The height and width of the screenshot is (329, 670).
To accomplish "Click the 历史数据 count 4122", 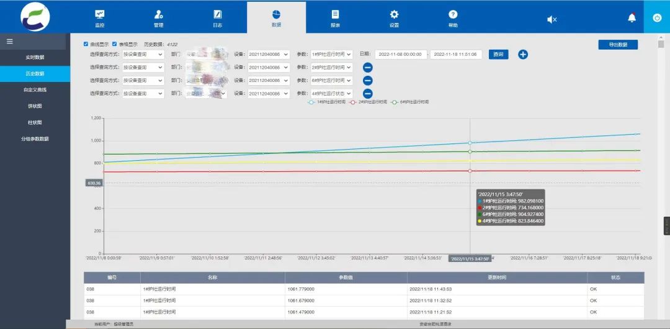I will pyautogui.click(x=172, y=44).
